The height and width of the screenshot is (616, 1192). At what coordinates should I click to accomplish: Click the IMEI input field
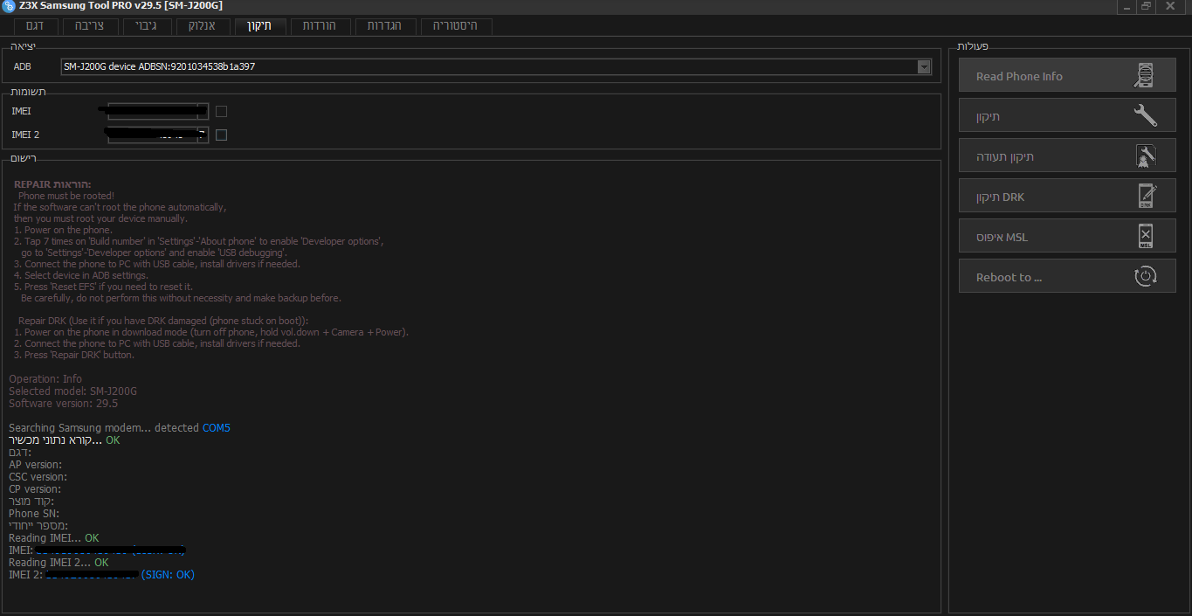(157, 111)
